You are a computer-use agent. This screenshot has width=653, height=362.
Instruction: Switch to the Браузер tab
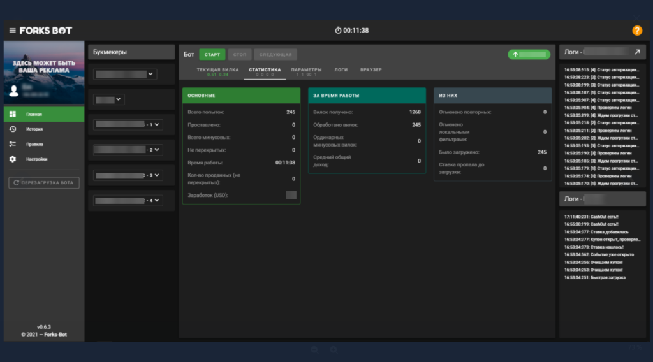pyautogui.click(x=371, y=70)
